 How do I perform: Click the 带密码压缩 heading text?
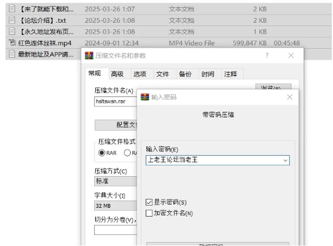tap(218, 115)
